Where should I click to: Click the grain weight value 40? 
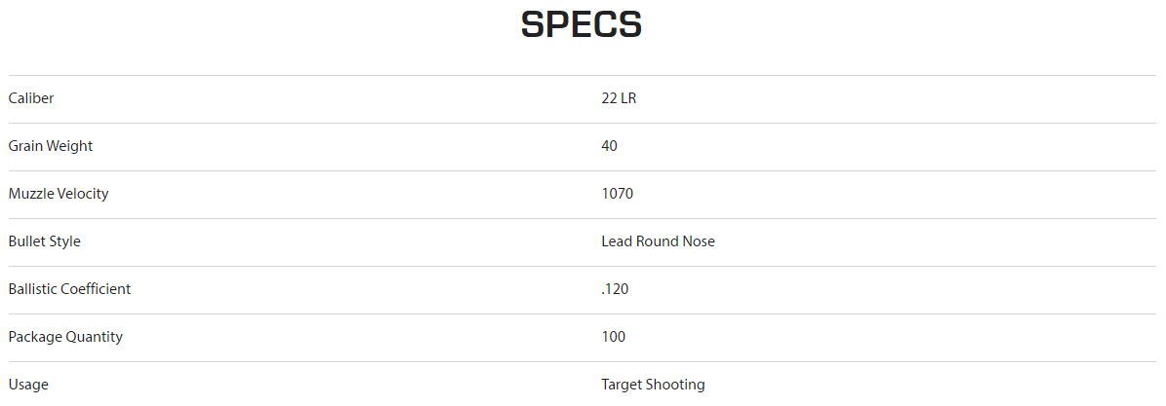609,146
